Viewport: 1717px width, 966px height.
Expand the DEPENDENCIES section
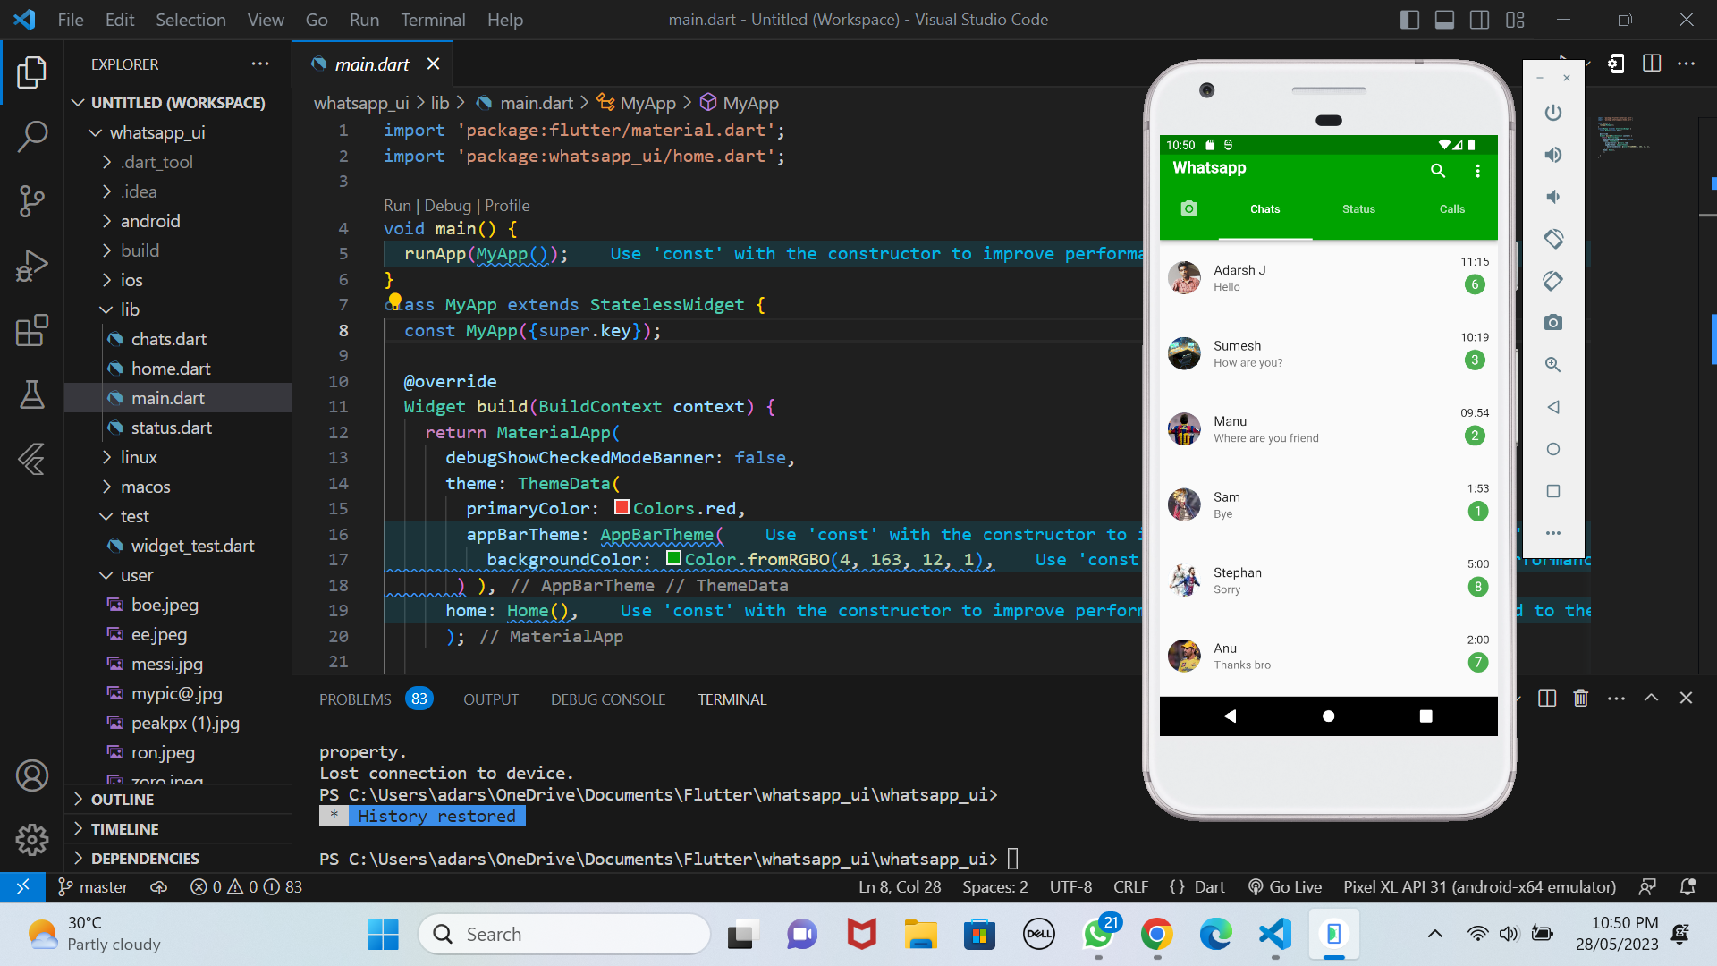click(x=179, y=859)
